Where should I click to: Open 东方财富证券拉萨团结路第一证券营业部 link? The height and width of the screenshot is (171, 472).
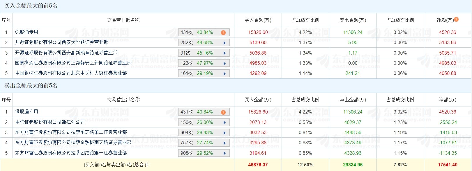(71, 153)
